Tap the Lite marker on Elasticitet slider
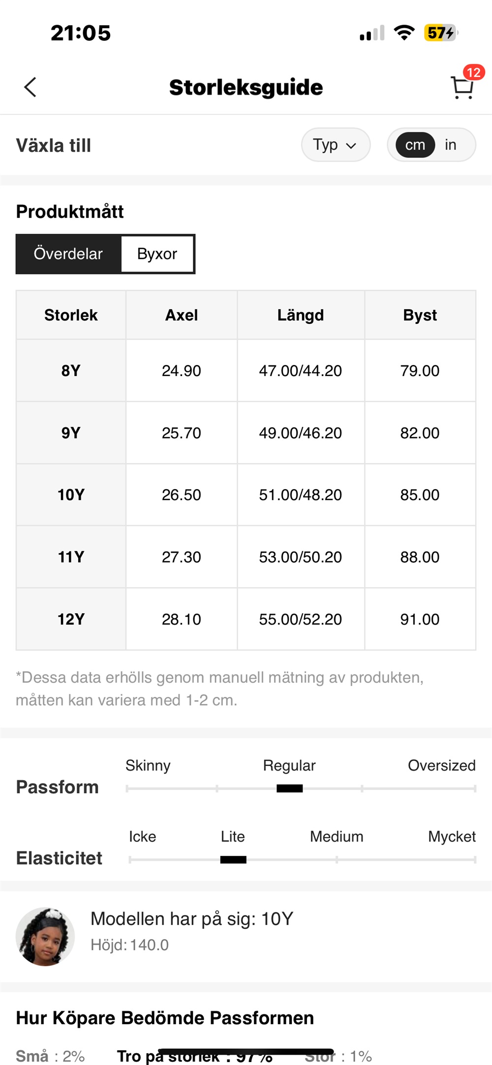The height and width of the screenshot is (1065, 492). click(233, 860)
